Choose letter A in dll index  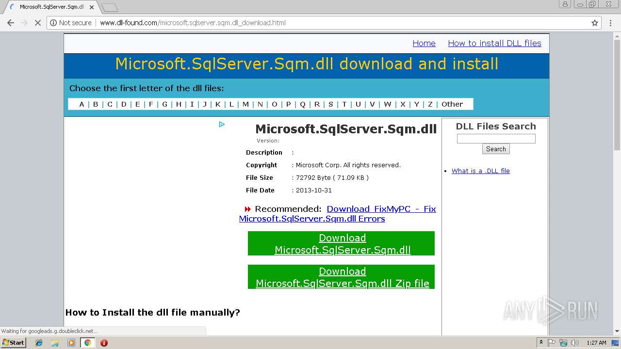[x=82, y=104]
